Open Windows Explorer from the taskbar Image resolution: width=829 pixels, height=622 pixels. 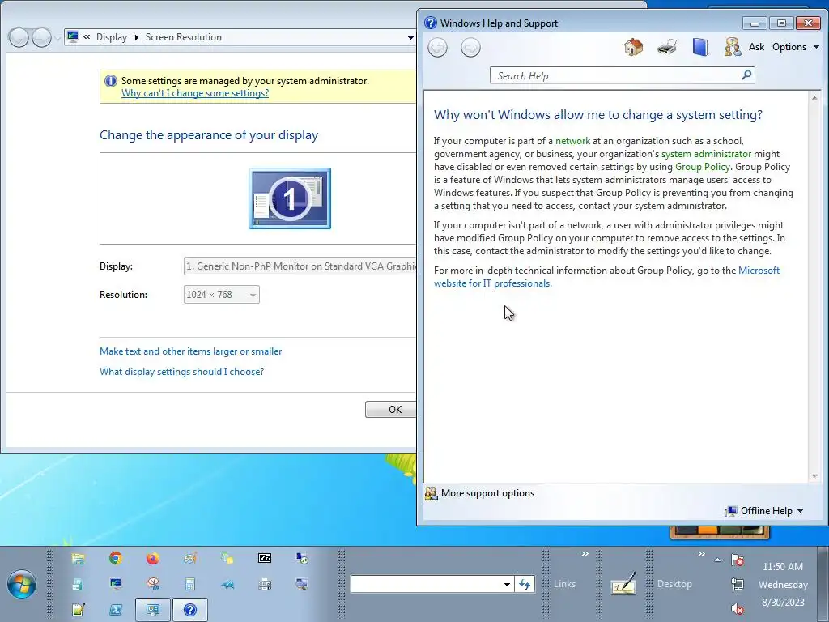tap(78, 559)
